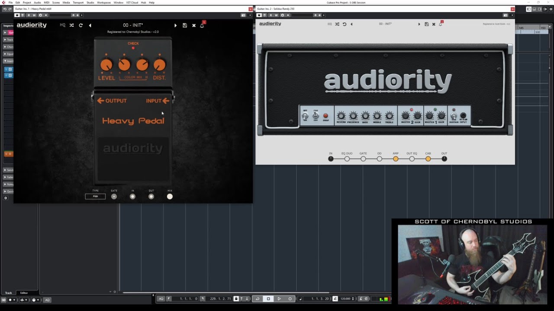Viewport: 554px width, 311px height.
Task: Save the Heavy Pedal preset
Action: (185, 25)
